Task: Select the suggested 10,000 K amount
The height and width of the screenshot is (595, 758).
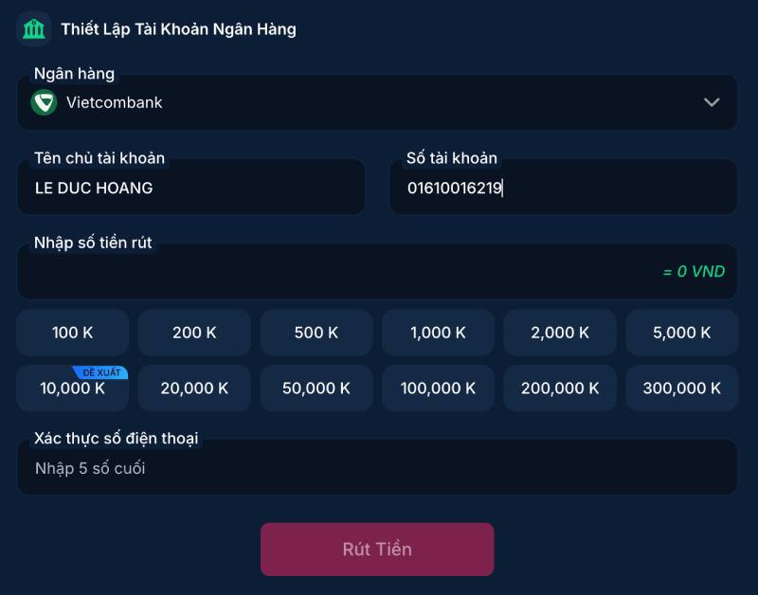Action: pos(72,388)
